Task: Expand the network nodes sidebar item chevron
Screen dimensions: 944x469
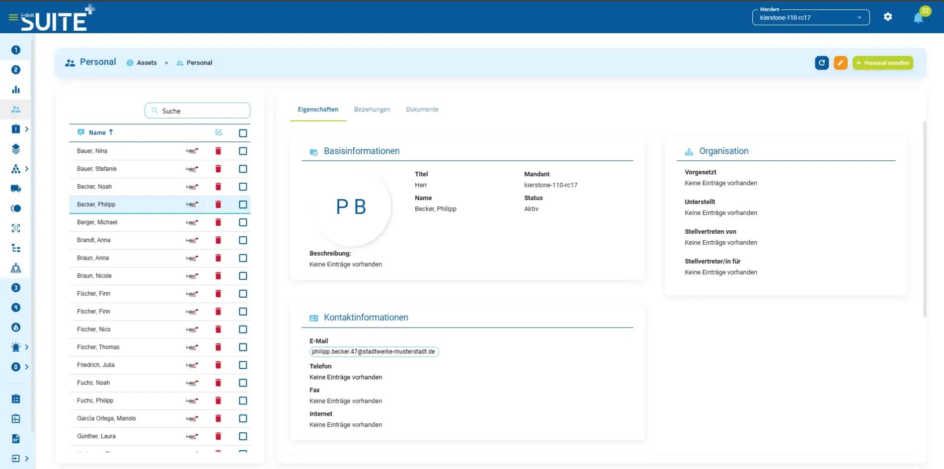Action: point(27,169)
